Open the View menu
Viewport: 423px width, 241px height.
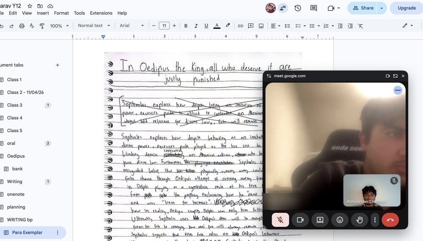point(27,13)
